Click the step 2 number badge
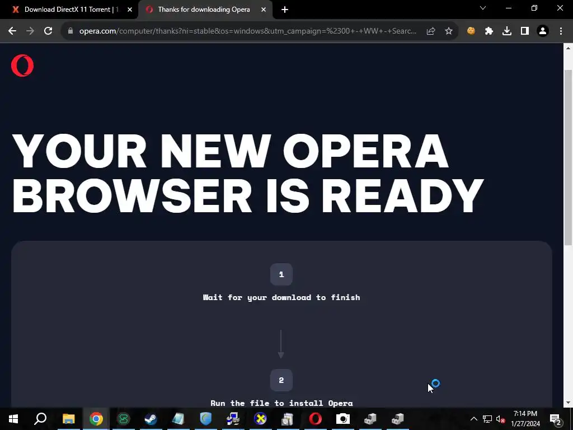The image size is (573, 430). 281,380
